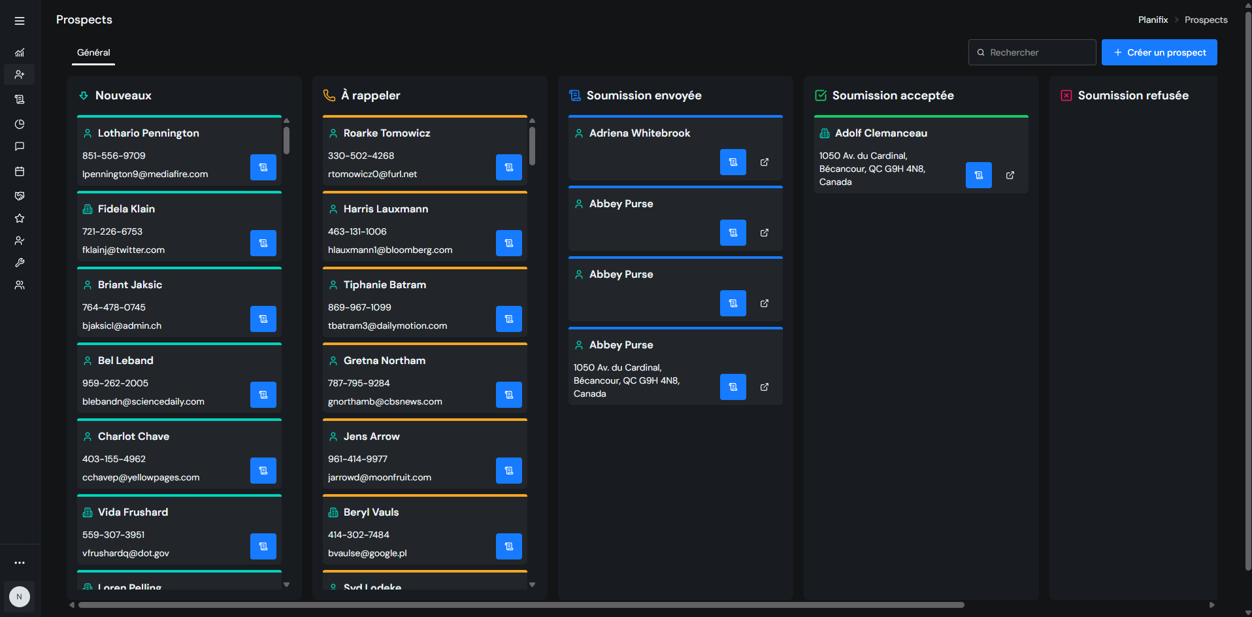Click the scroll document sidebar icon
This screenshot has width=1252, height=617.
click(x=20, y=99)
